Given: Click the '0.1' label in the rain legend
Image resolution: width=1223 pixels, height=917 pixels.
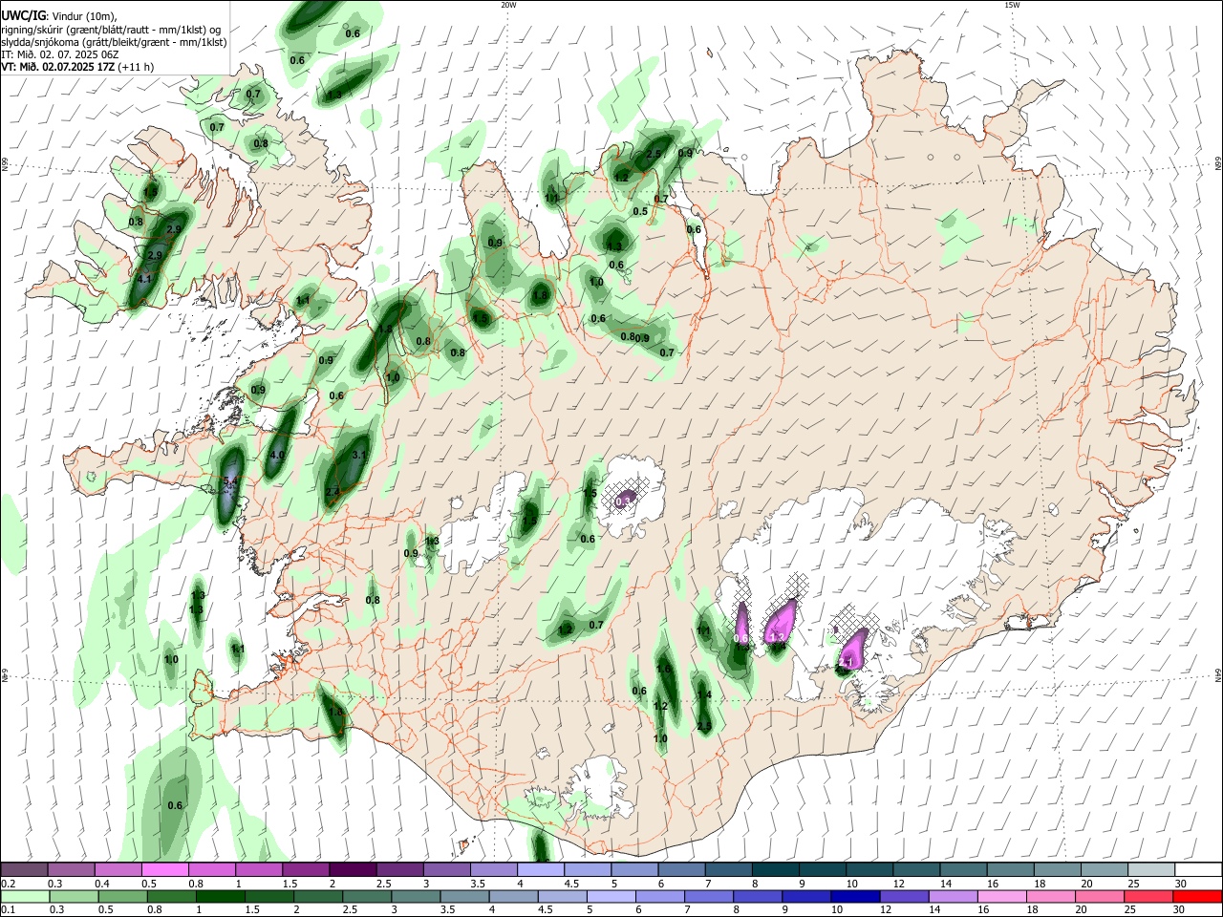Looking at the screenshot, I should coord(9,909).
